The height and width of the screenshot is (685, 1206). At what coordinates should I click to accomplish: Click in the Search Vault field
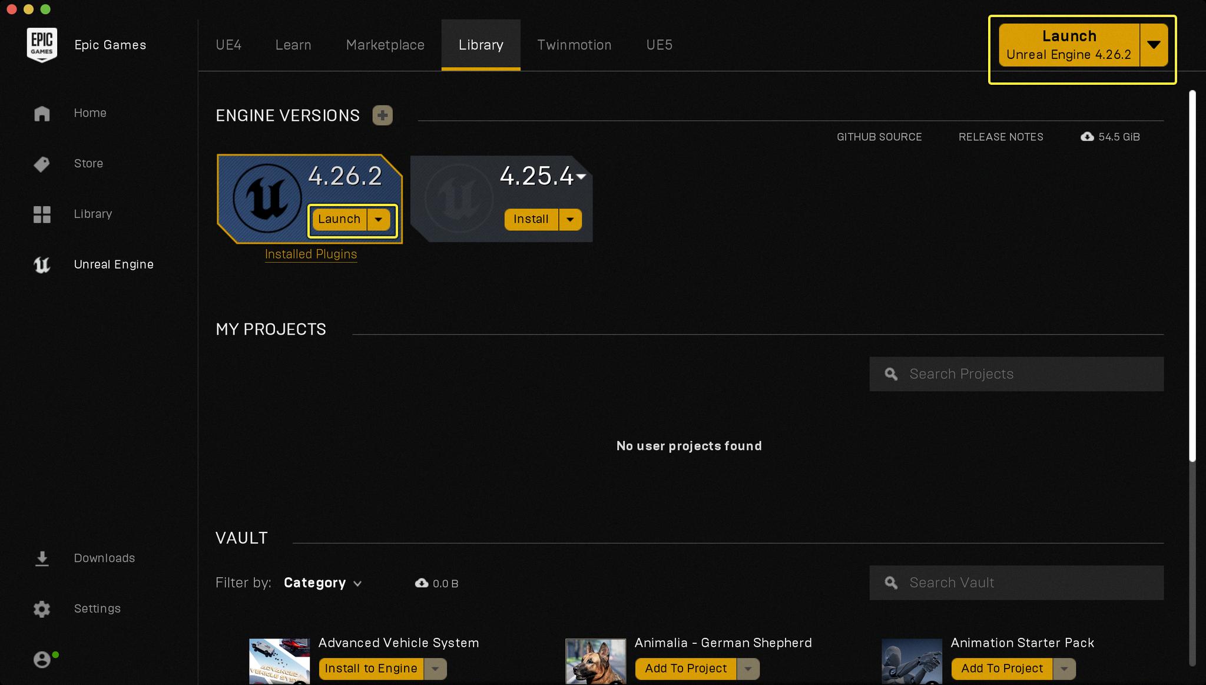(x=1016, y=583)
